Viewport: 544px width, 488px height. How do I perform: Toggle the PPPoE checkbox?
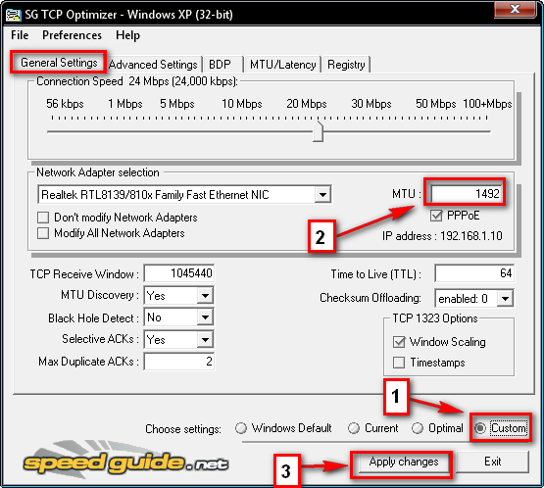[x=436, y=216]
